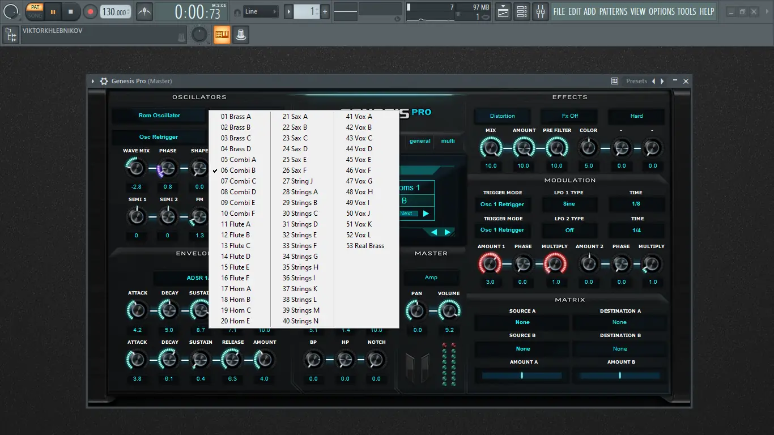This screenshot has height=435, width=774.
Task: Open the Line snap dropdown
Action: (261, 11)
